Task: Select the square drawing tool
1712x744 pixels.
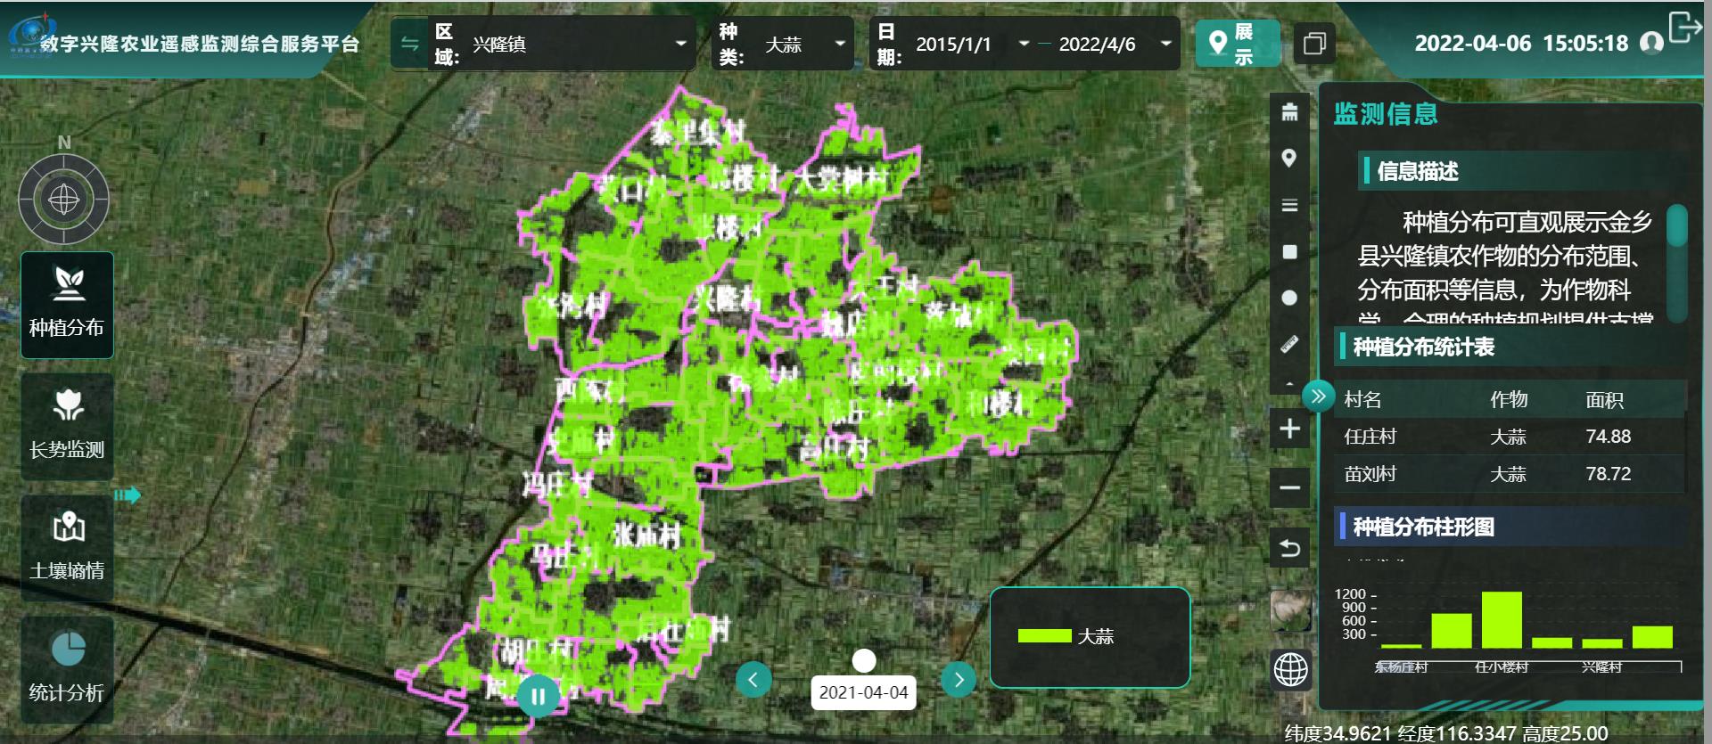Action: [x=1288, y=252]
